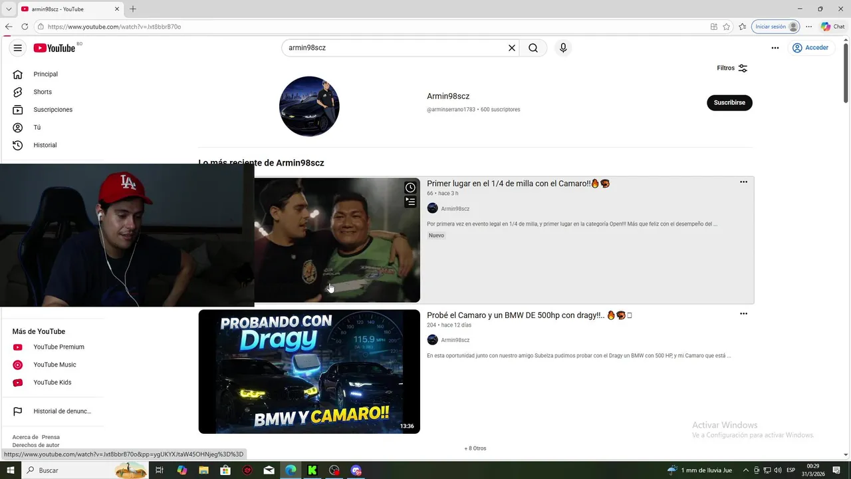Open YouTube Music link
851x479 pixels.
[x=55, y=365]
